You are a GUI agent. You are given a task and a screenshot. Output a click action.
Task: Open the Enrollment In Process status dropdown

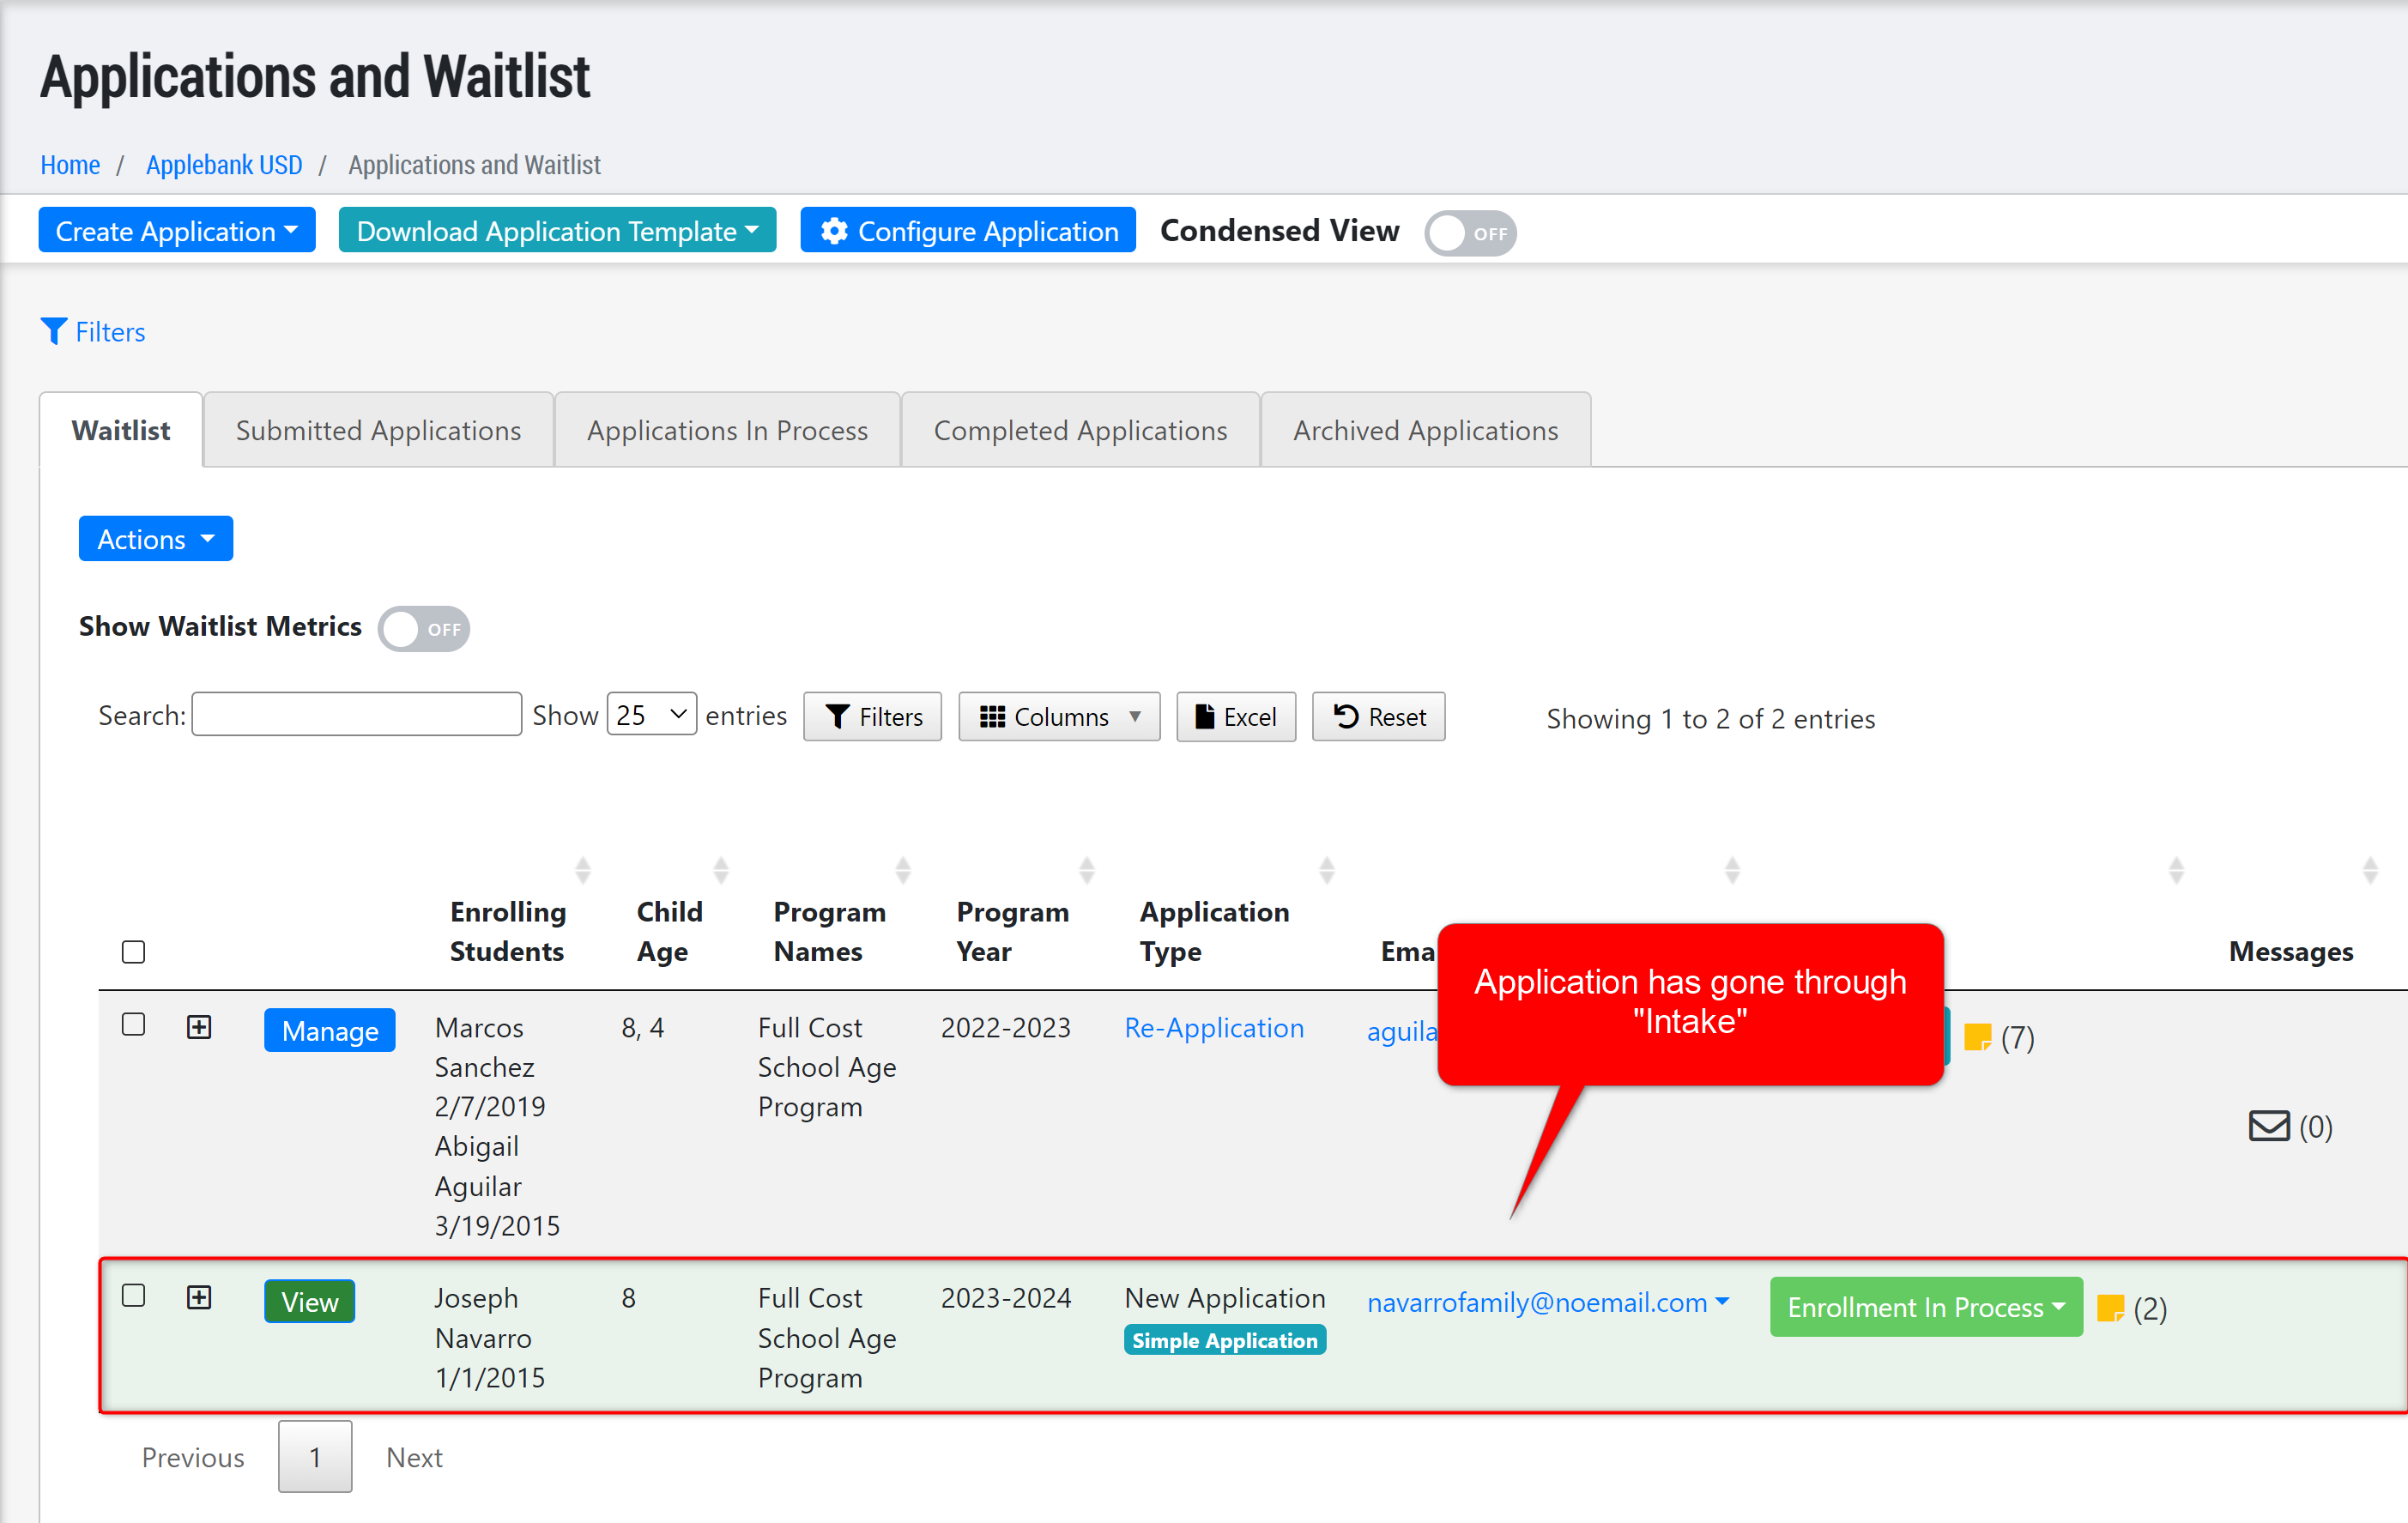[1925, 1307]
